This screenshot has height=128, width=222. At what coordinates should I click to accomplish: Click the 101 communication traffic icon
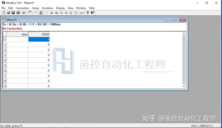(x=82, y=13)
